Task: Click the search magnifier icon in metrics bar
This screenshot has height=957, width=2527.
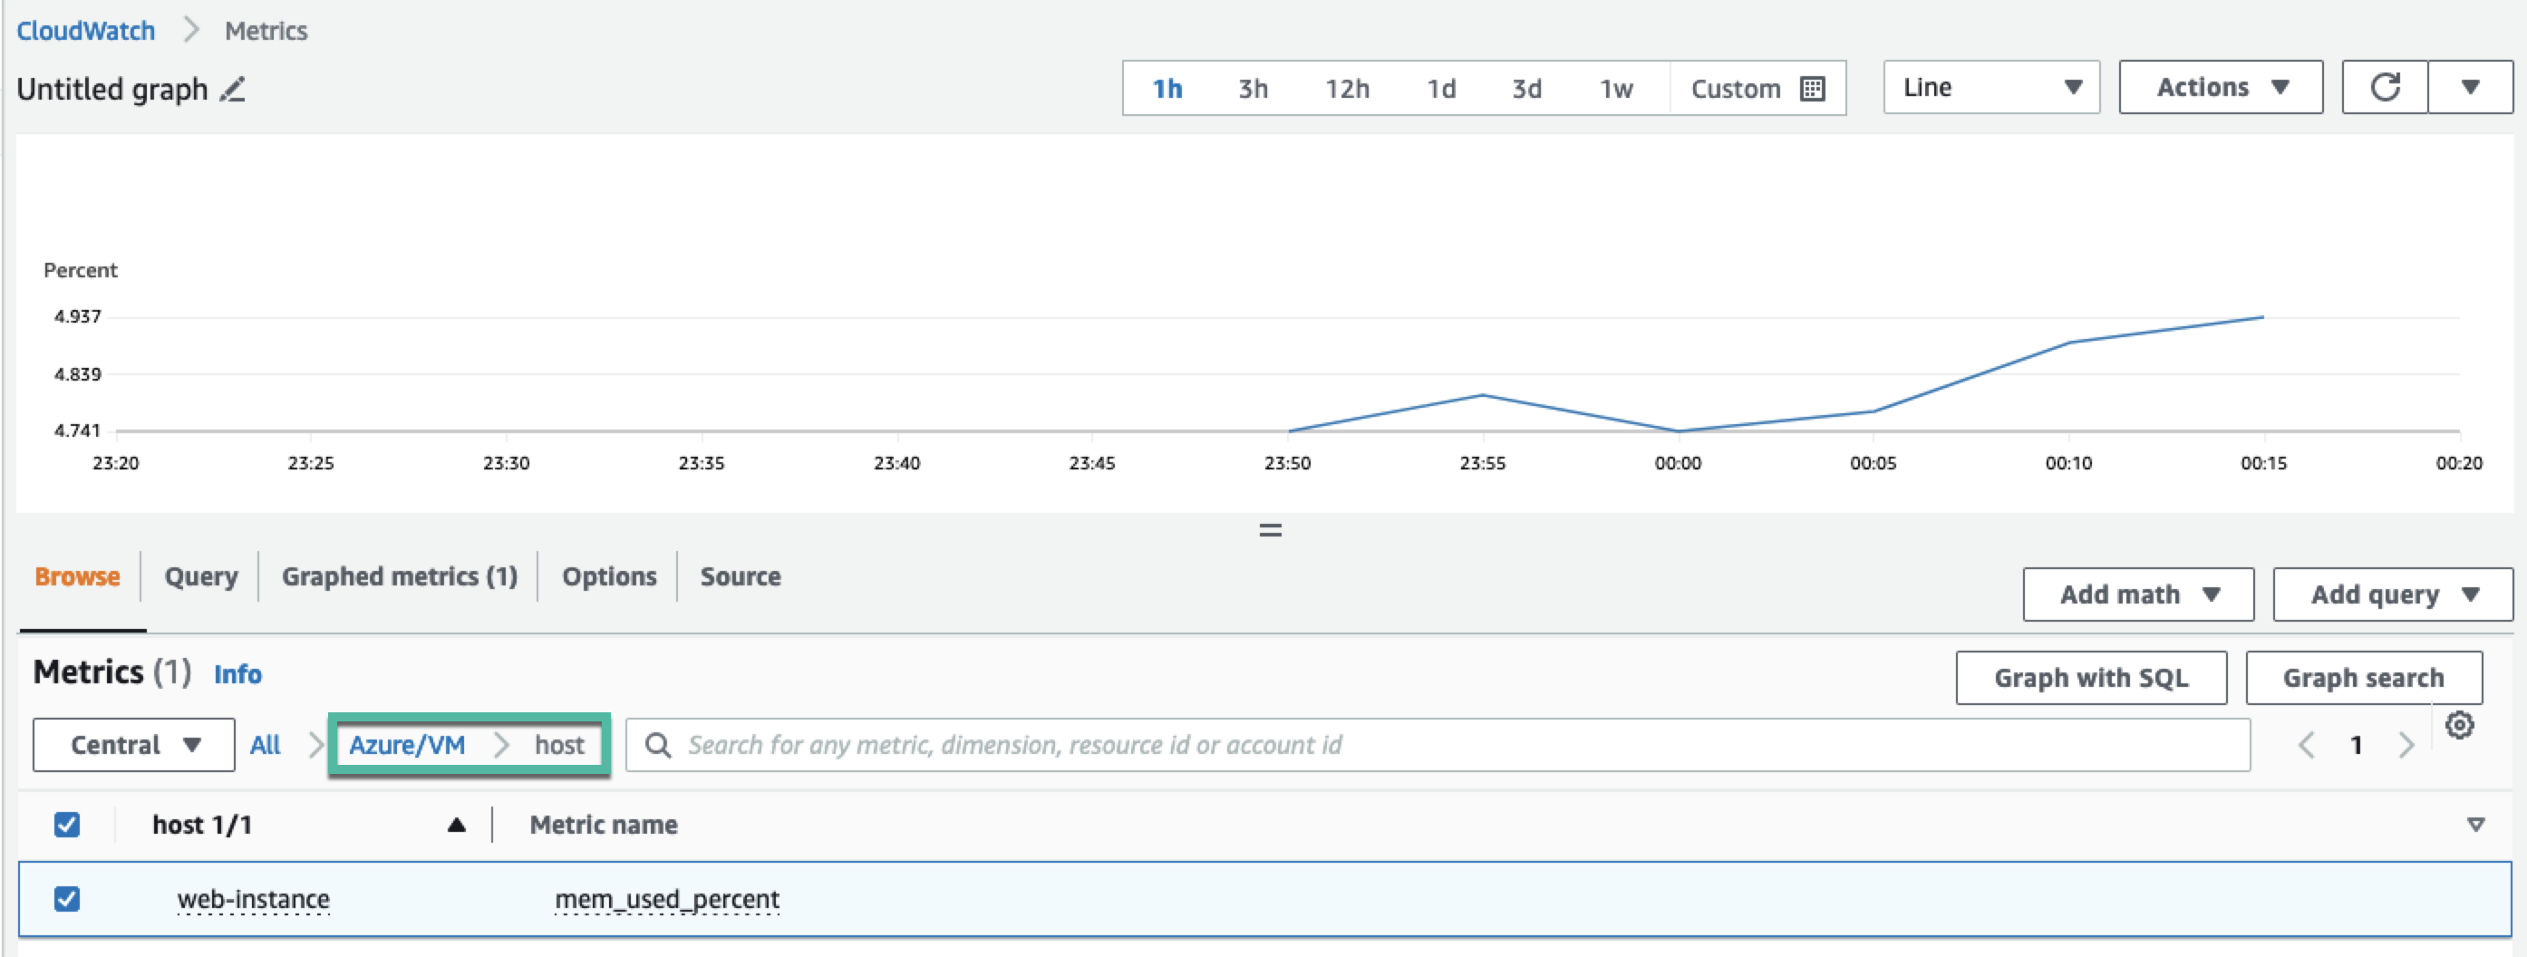Action: point(658,745)
